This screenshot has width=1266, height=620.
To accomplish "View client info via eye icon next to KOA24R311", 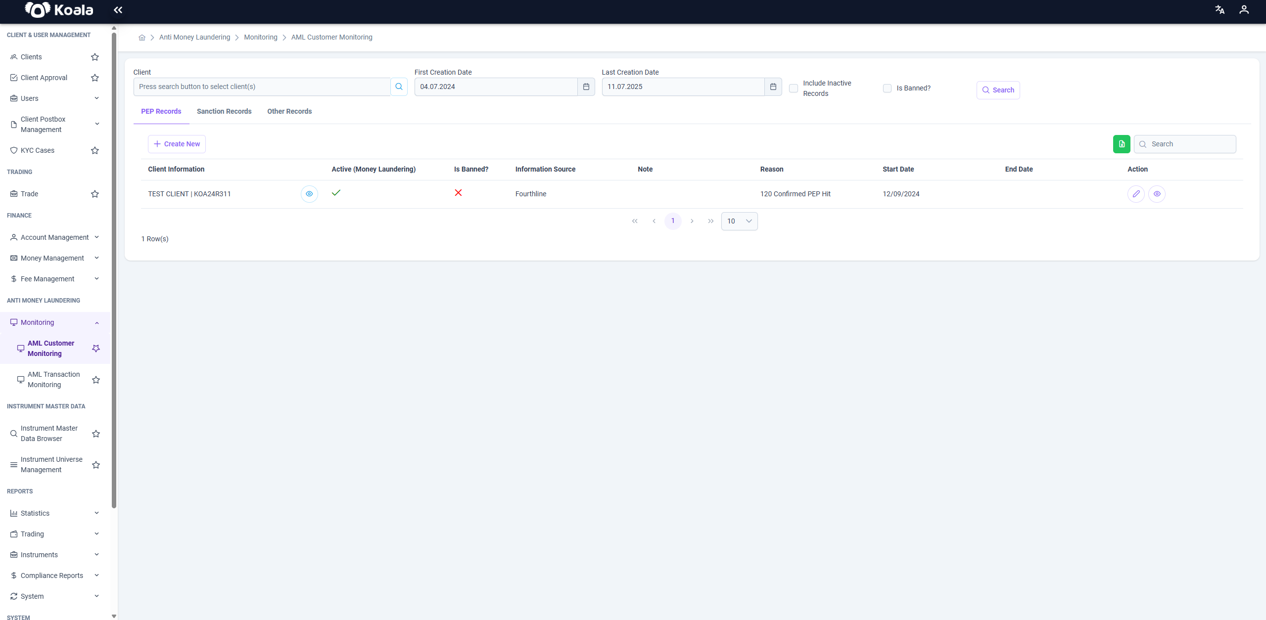I will (309, 194).
